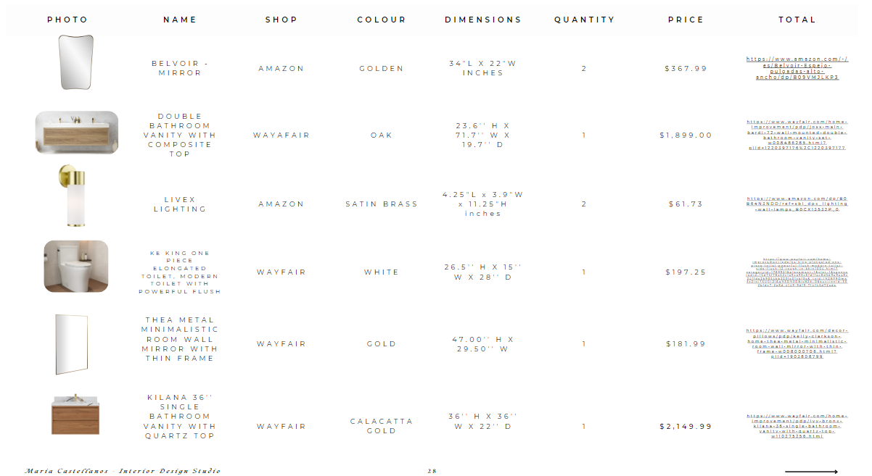Select the double bathroom vanity photo
Image resolution: width=872 pixels, height=476 pixels.
coord(76,132)
